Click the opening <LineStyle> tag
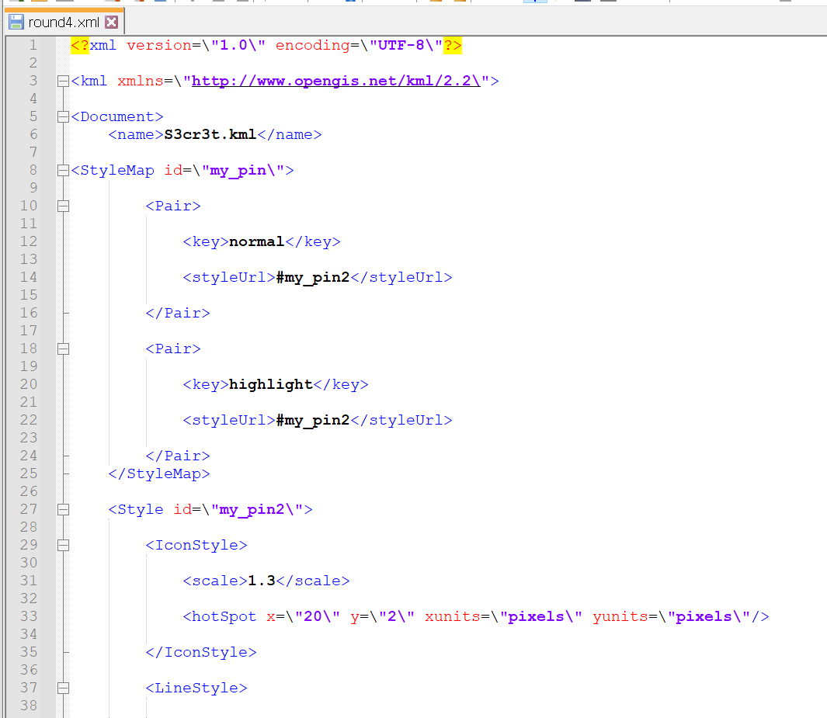 click(x=196, y=689)
